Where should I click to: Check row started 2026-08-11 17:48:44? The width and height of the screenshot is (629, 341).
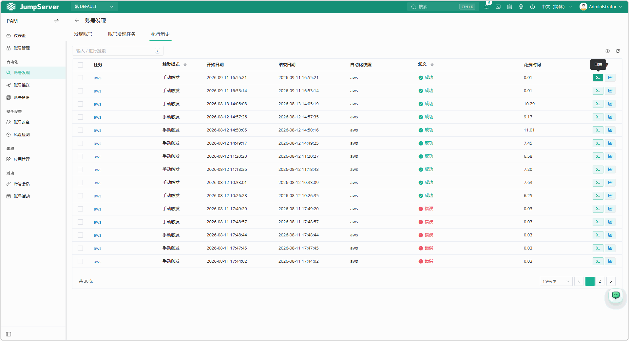click(x=80, y=235)
